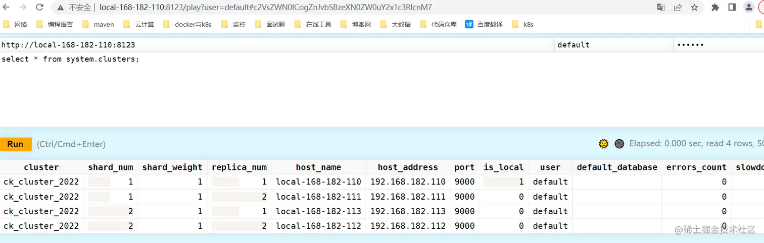Screen dimensions: 764x243
Task: Reload the page
Action: [x=39, y=8]
